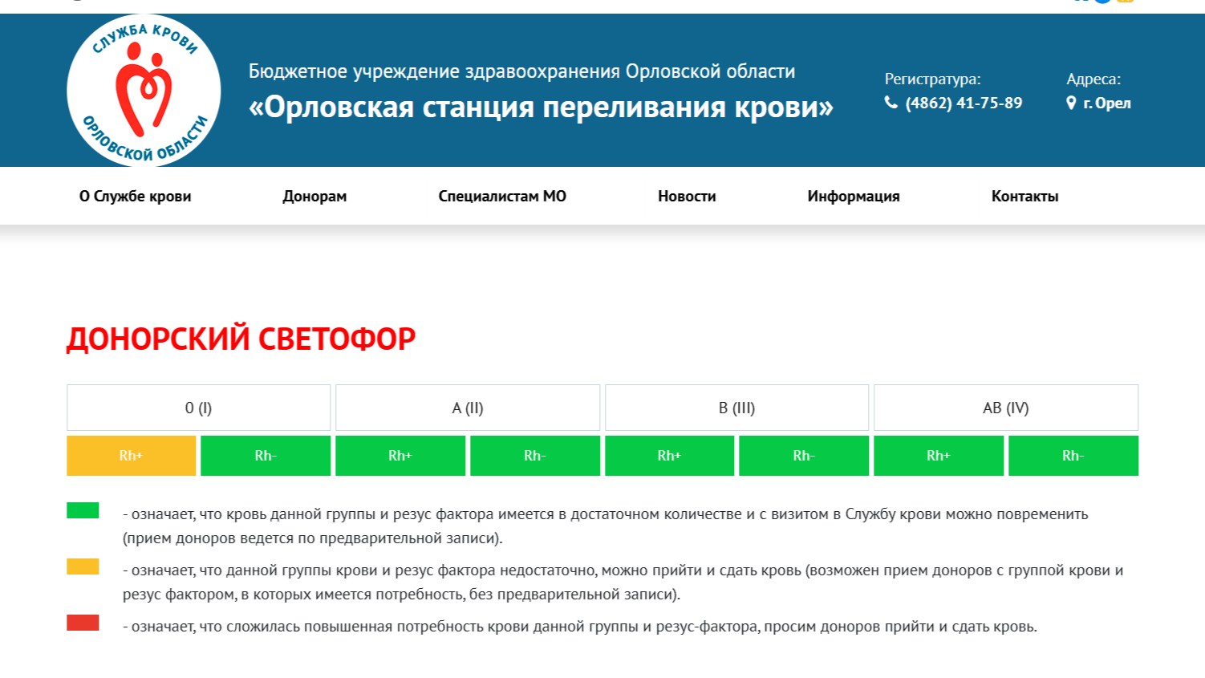Screen dimensions: 1205x678
Task: Go to the Новости section
Action: point(687,196)
